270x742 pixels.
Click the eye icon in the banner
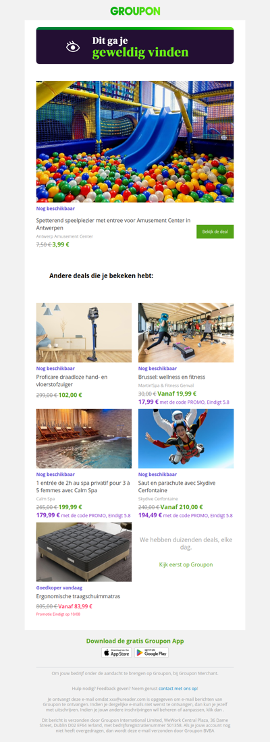(x=73, y=47)
